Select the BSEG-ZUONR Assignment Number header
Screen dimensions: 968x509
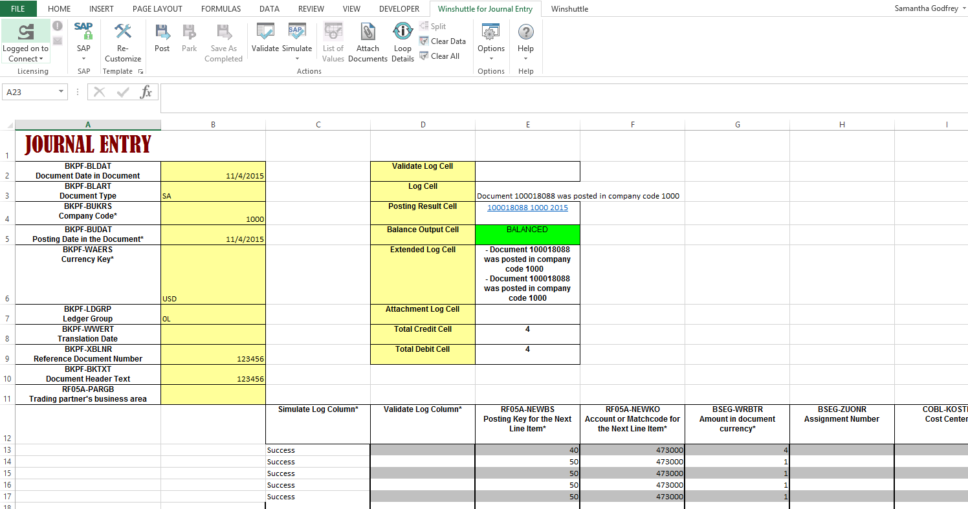(x=842, y=424)
